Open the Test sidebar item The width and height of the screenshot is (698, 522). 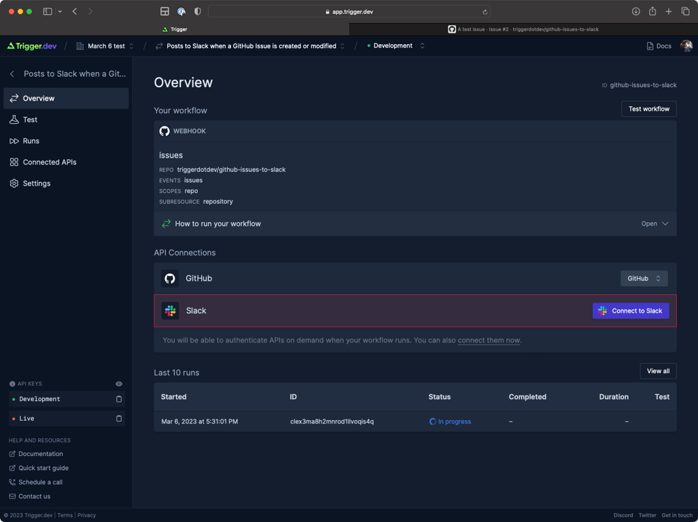click(x=66, y=120)
